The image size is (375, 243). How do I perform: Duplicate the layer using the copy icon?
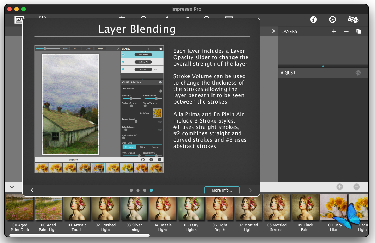pos(358,31)
